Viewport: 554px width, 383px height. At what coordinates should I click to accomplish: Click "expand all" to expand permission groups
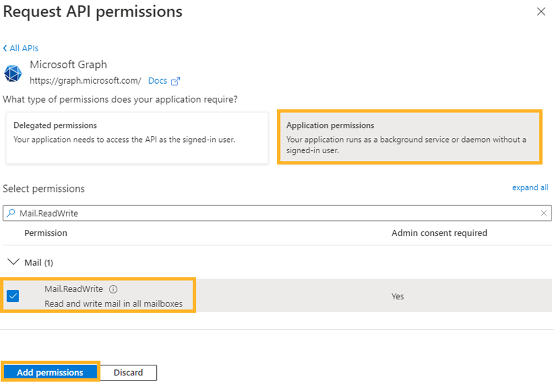[x=530, y=187]
